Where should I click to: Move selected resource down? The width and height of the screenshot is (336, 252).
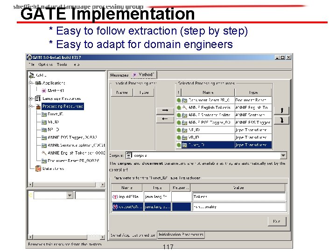(282, 120)
